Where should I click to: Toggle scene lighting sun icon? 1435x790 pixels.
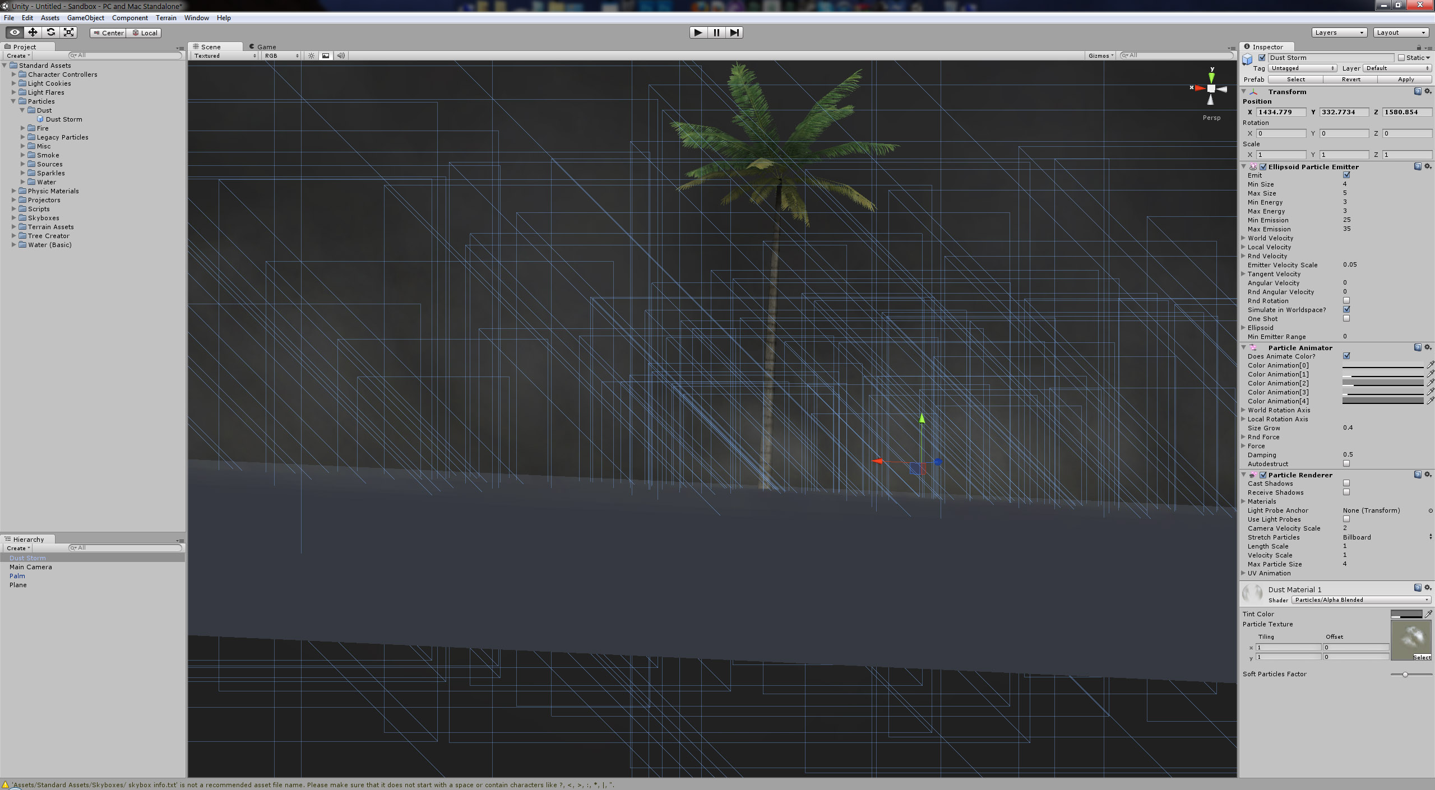click(x=312, y=55)
